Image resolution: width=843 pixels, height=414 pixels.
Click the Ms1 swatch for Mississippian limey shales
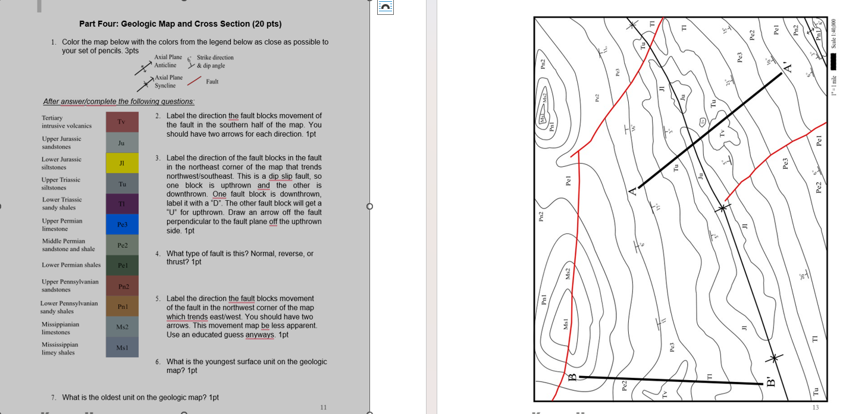[121, 347]
